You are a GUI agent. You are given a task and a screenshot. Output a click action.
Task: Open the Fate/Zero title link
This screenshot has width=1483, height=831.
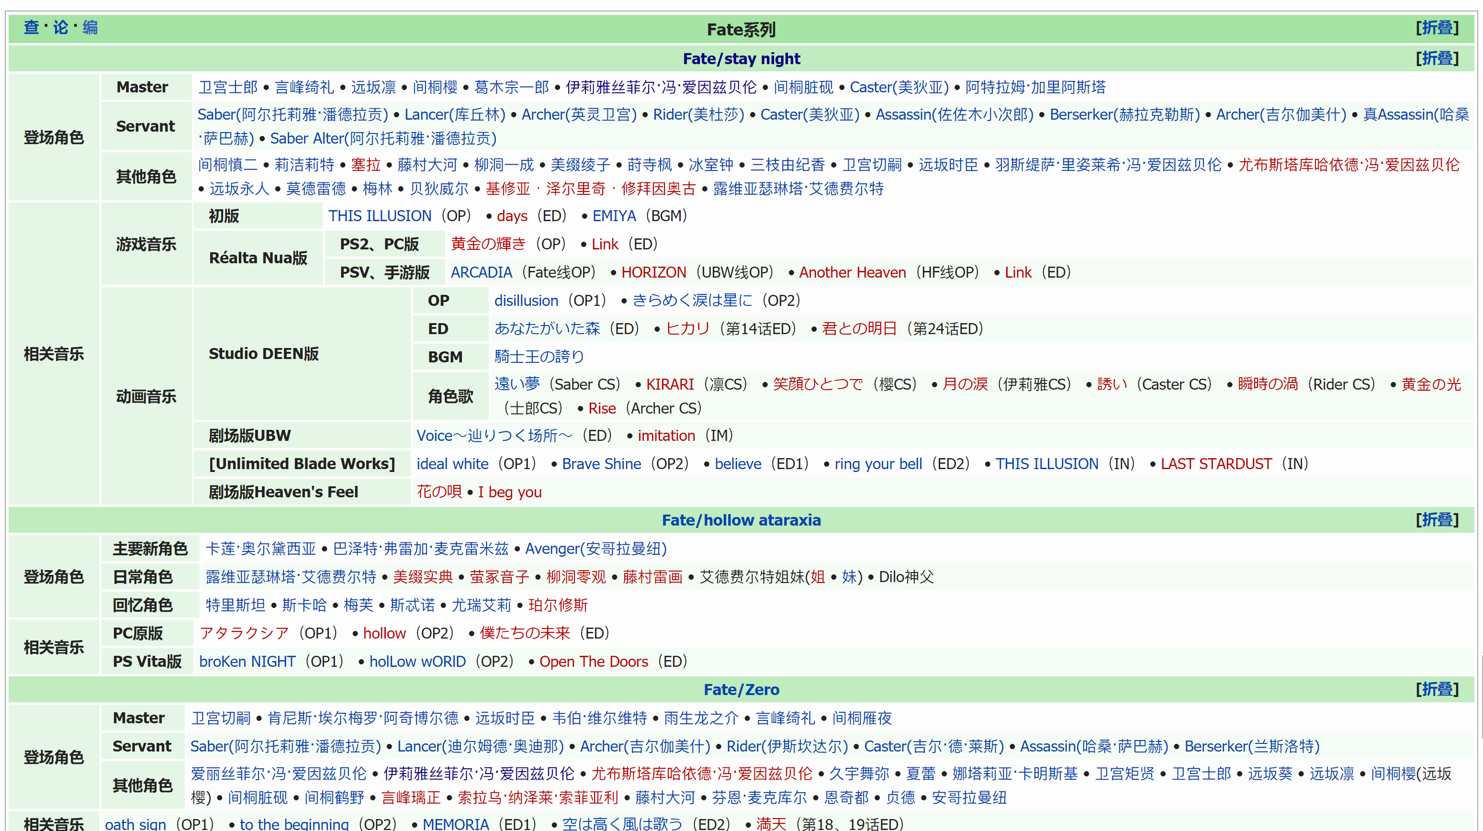tap(741, 689)
